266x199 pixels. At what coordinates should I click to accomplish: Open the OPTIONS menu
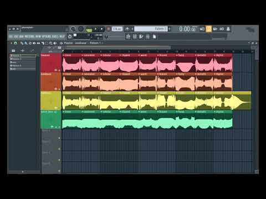(47, 36)
